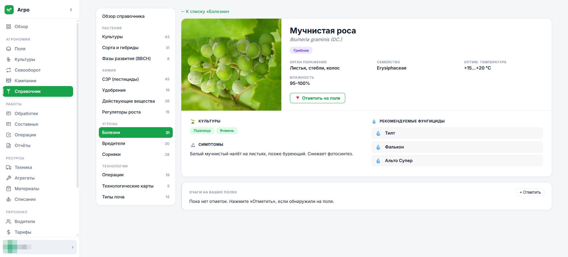
Task: Click the Операции checkbox icon in sidebar
Action: click(x=9, y=135)
